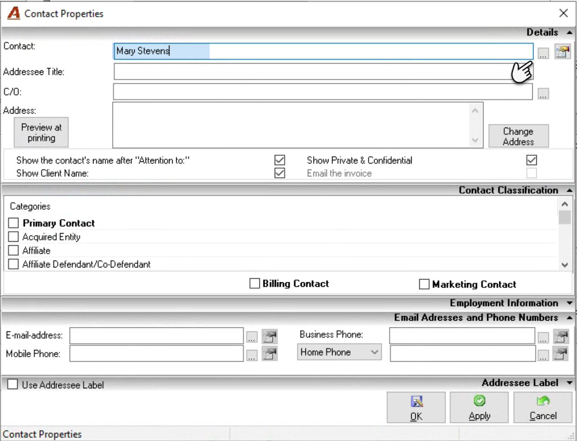Image resolution: width=577 pixels, height=441 pixels.
Task: Click the properties icon beside Contact field
Action: 563,52
